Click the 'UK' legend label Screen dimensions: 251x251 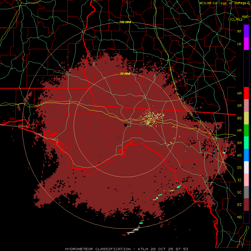(239, 44)
